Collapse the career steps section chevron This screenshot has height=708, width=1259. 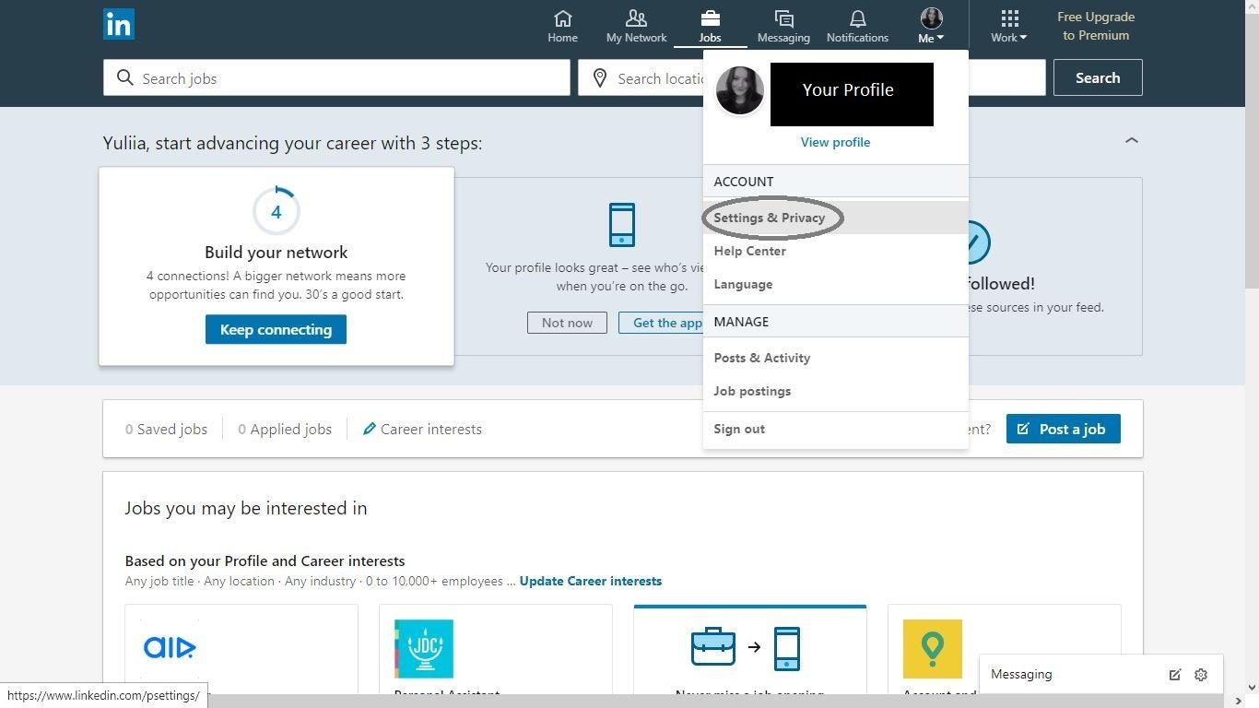click(1132, 141)
